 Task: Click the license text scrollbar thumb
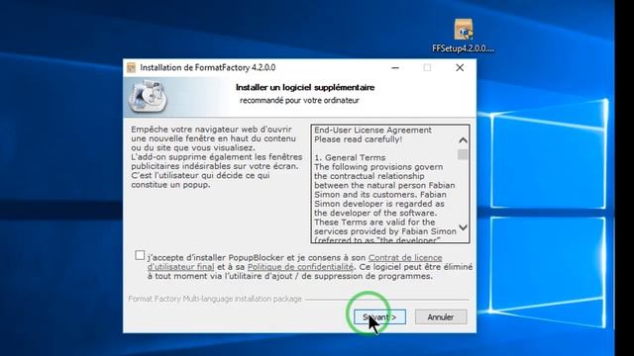(x=463, y=154)
